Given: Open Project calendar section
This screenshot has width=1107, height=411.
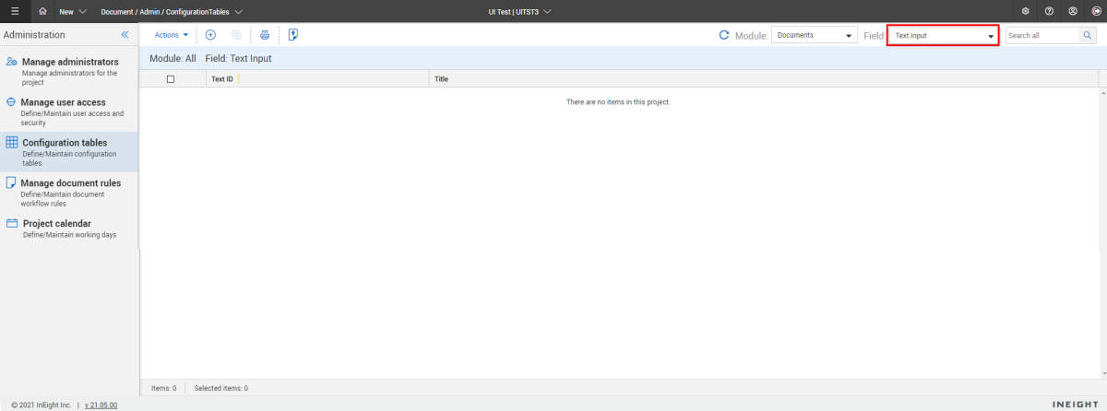Looking at the screenshot, I should 69,229.
